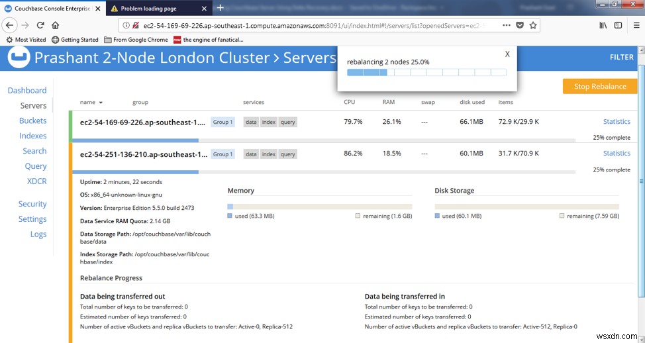Open From Google Chrome bookmarks folder

click(x=136, y=40)
